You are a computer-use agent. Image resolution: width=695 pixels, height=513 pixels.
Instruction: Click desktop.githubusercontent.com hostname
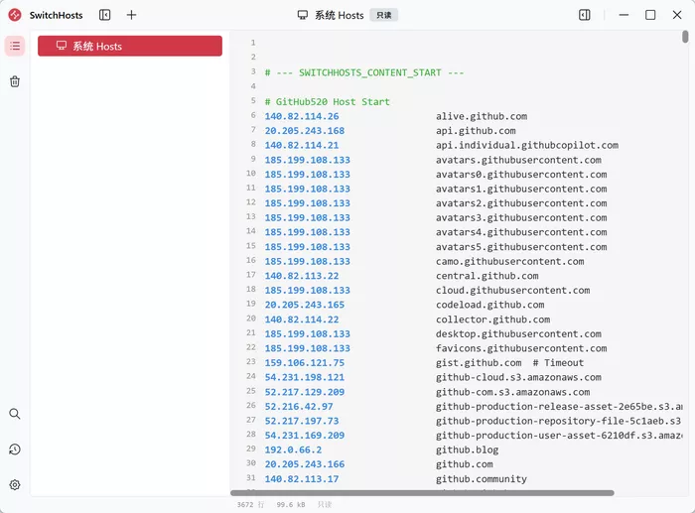coord(518,334)
